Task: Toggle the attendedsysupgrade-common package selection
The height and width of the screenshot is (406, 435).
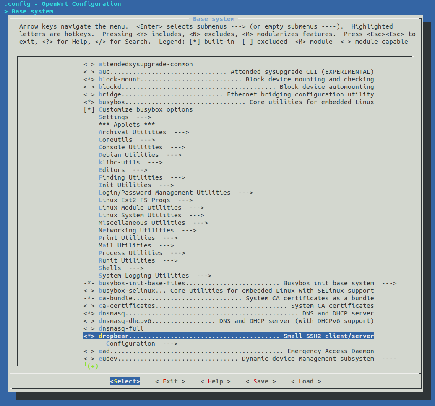Action: click(138, 64)
